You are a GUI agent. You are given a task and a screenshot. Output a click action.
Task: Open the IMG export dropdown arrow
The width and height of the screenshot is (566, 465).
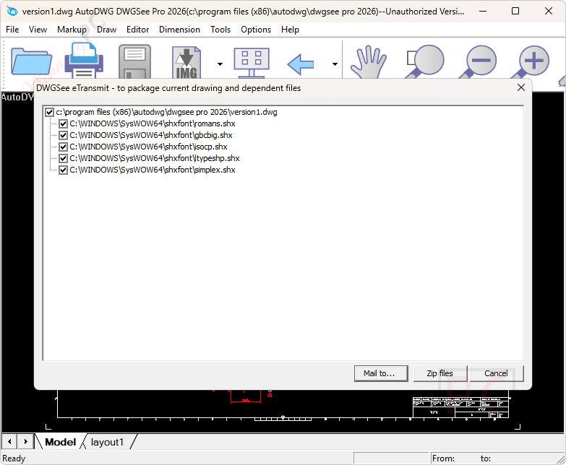220,64
